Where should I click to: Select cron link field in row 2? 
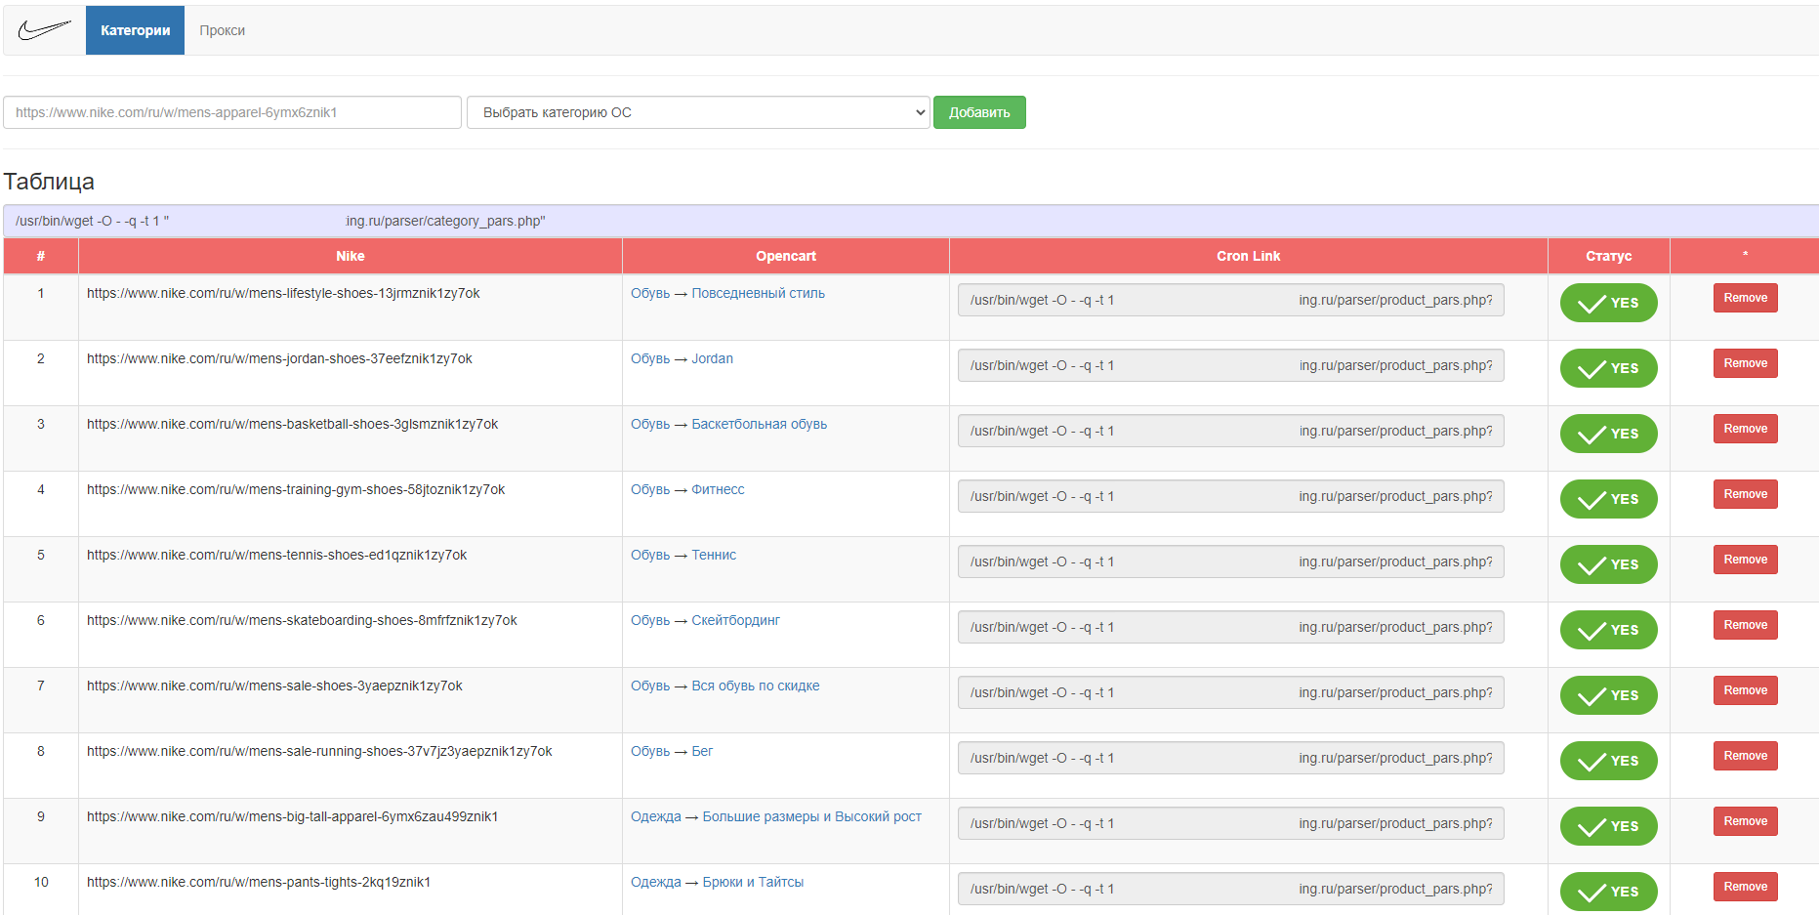coord(1230,365)
